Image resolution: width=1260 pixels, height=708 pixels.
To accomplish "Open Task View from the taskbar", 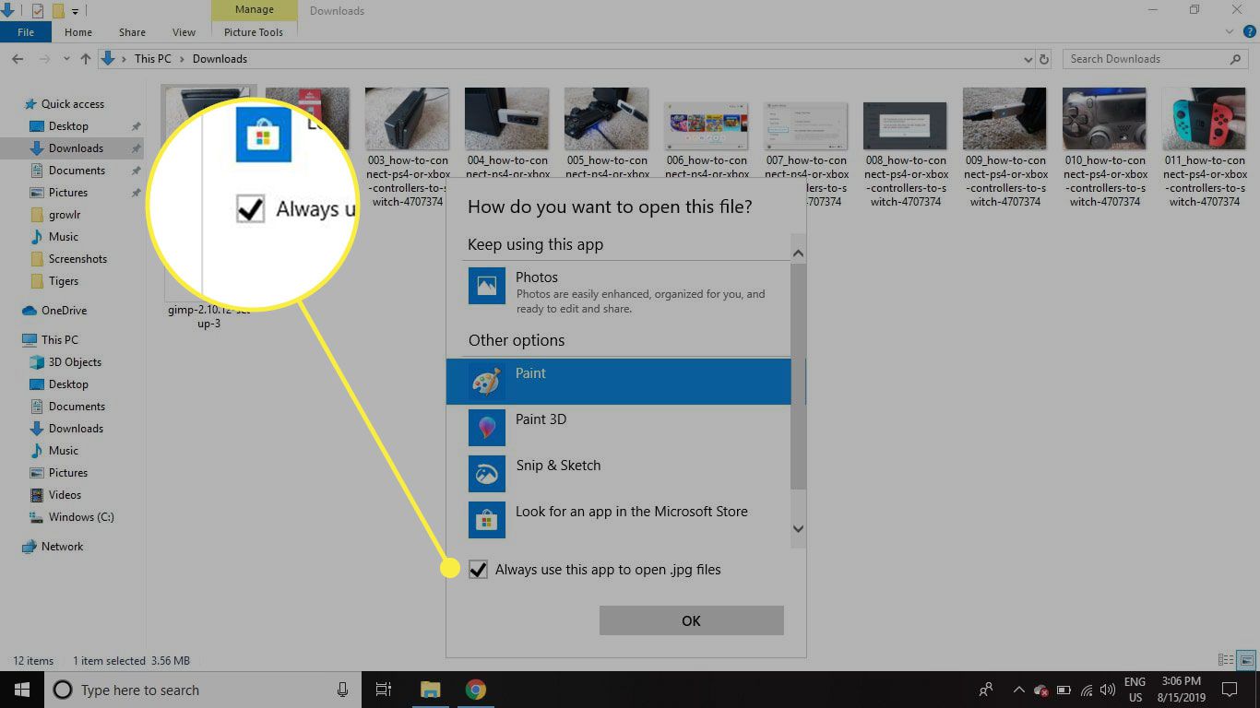I will pyautogui.click(x=384, y=690).
